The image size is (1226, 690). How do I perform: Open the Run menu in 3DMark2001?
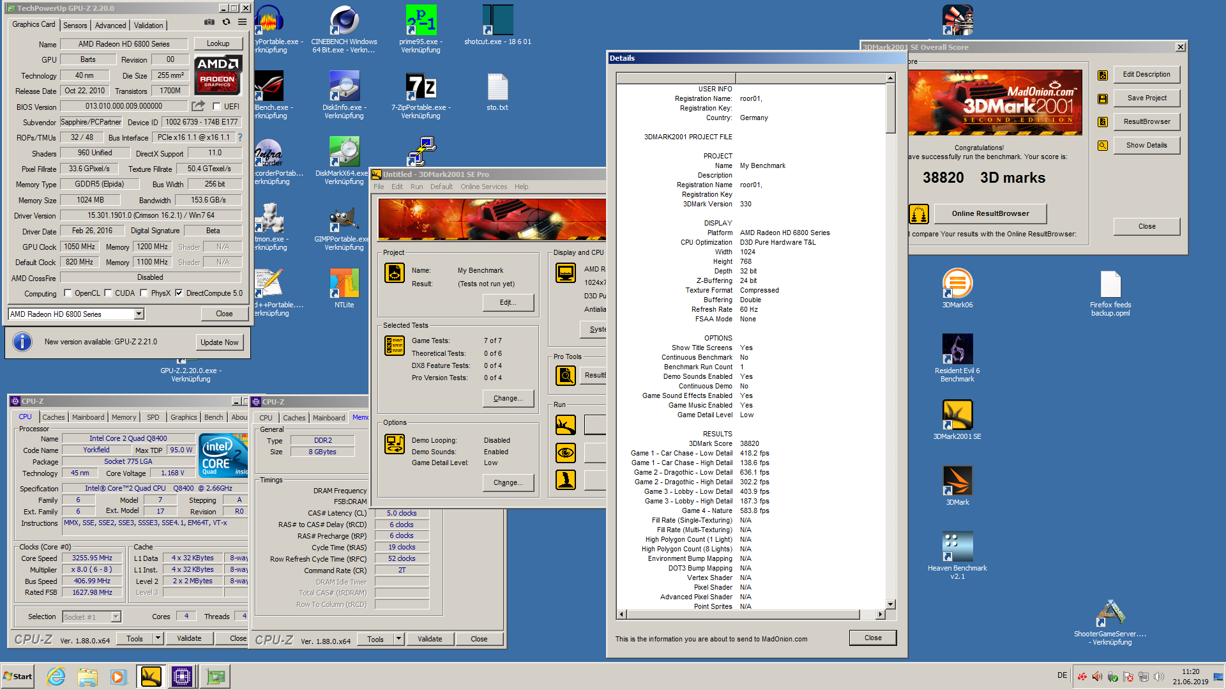pyautogui.click(x=416, y=187)
